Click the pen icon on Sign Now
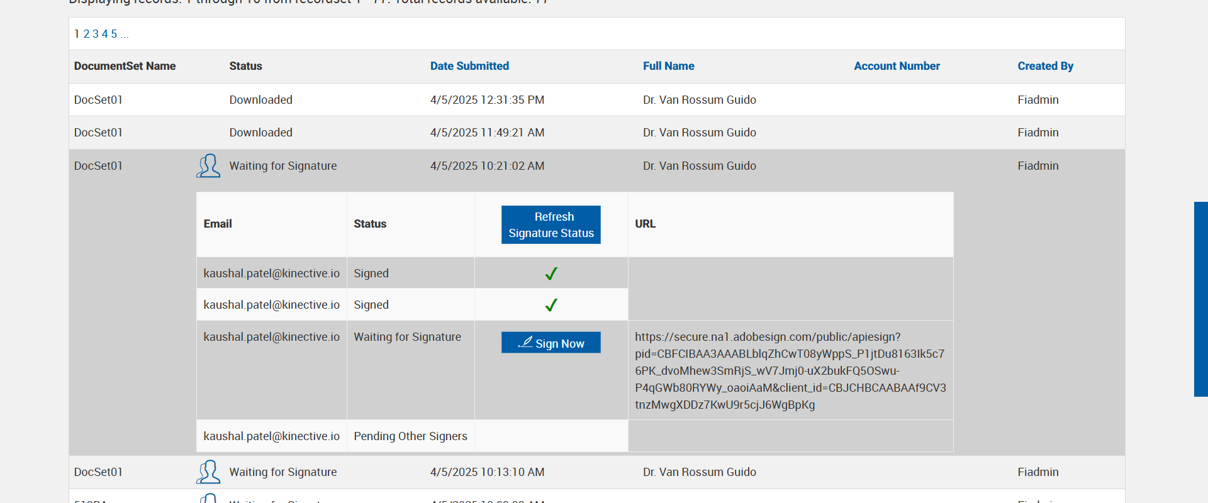Image resolution: width=1208 pixels, height=503 pixels. click(525, 342)
